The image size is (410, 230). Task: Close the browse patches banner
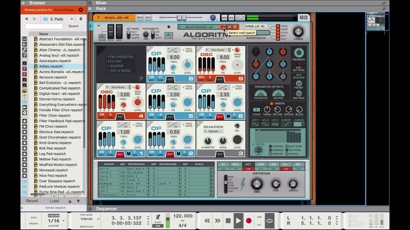(x=81, y=10)
